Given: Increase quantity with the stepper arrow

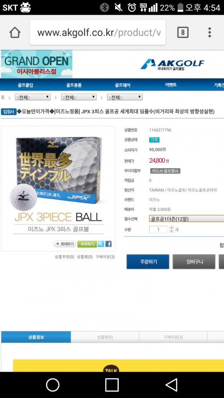Looking at the screenshot, I should [172, 228].
